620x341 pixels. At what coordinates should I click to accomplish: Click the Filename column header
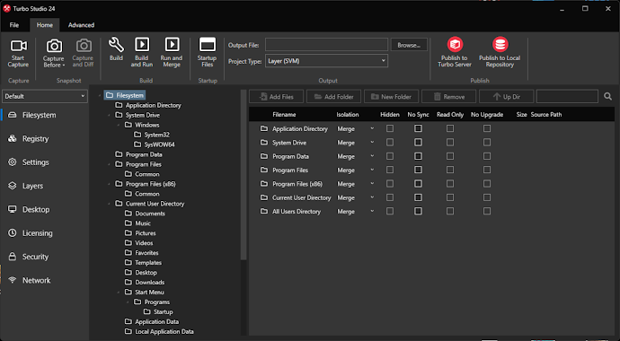click(x=284, y=115)
